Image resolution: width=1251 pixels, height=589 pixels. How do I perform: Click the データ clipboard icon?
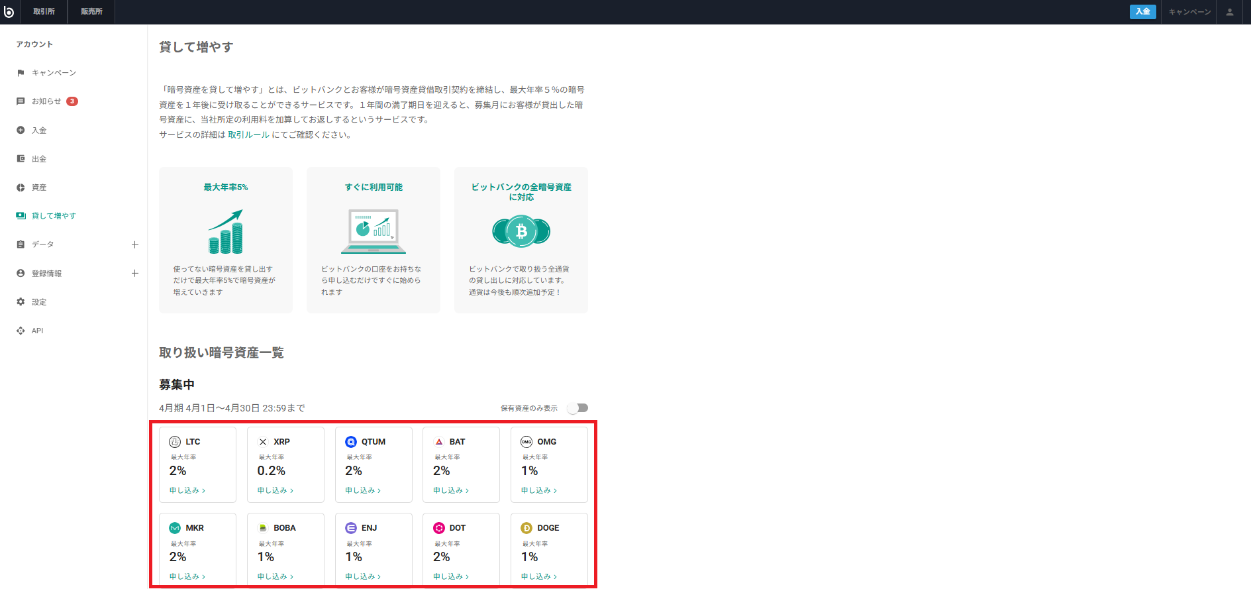[21, 244]
